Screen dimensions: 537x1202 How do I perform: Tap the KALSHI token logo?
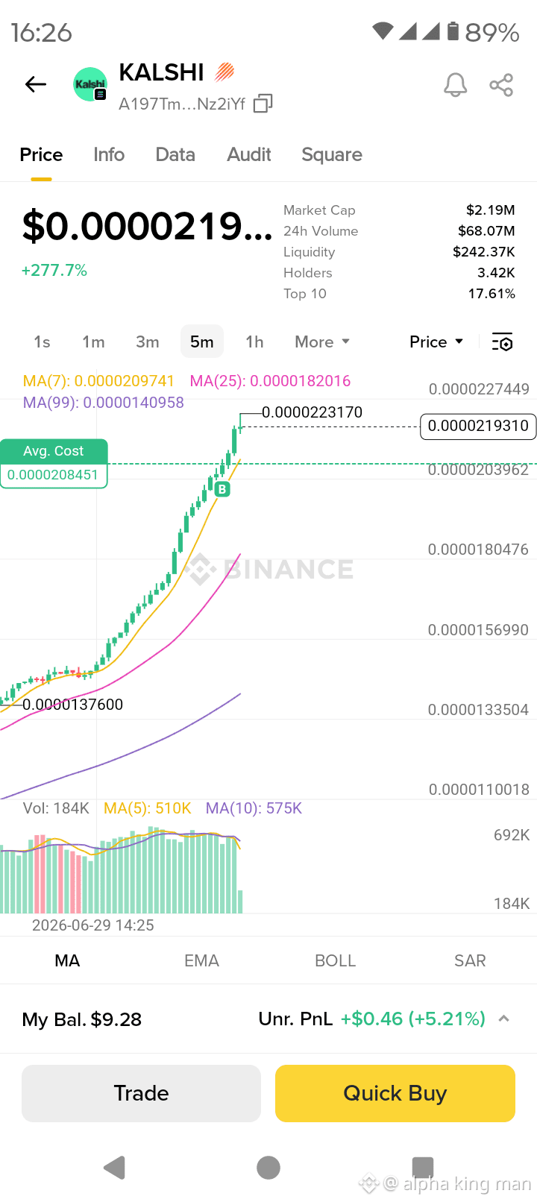click(90, 84)
